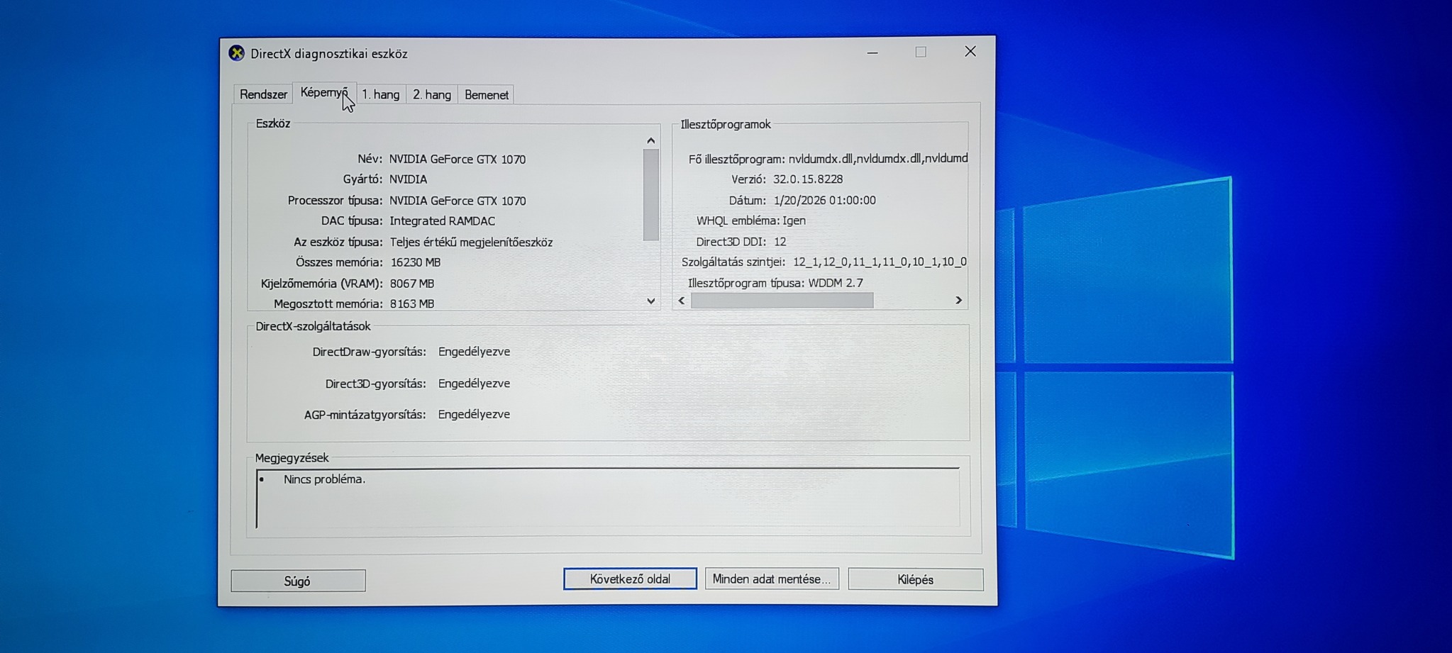Click the Eszköz list scroll up arrow
The width and height of the screenshot is (1452, 653).
point(650,140)
